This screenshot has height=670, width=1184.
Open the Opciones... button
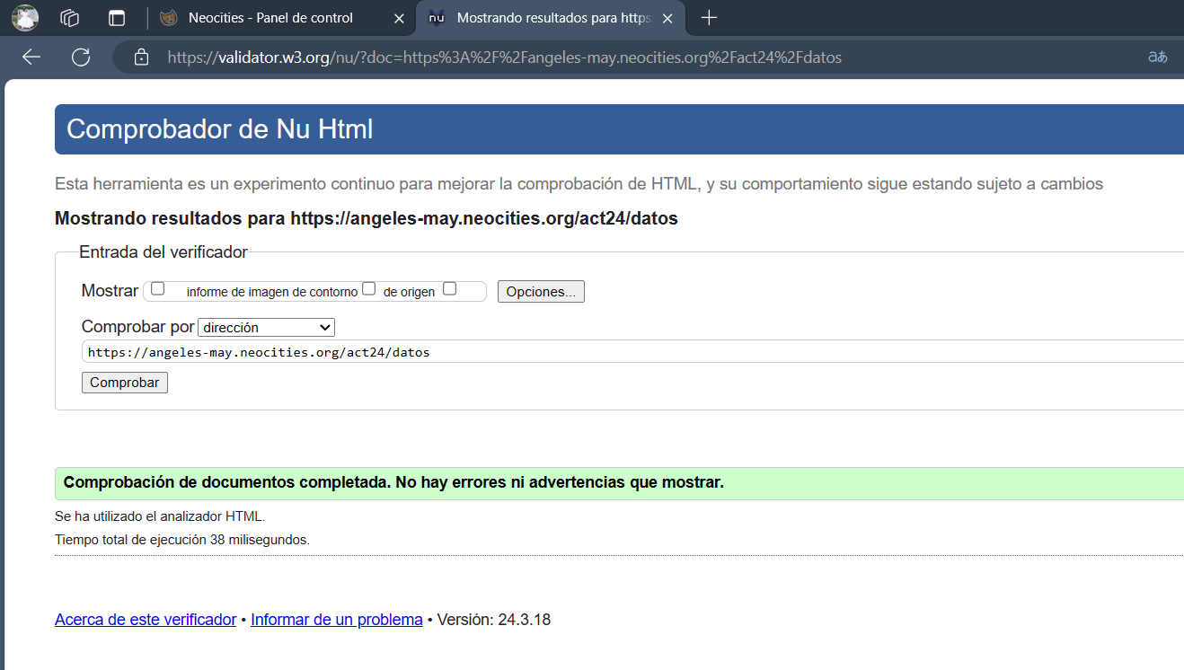(541, 292)
